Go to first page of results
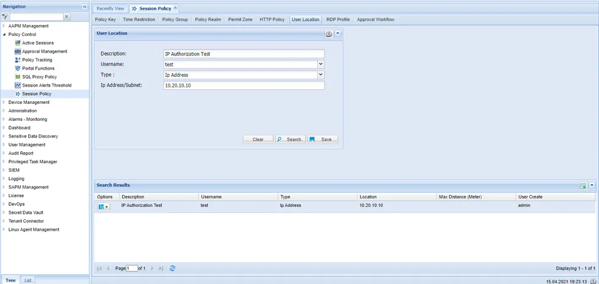 tap(100, 268)
